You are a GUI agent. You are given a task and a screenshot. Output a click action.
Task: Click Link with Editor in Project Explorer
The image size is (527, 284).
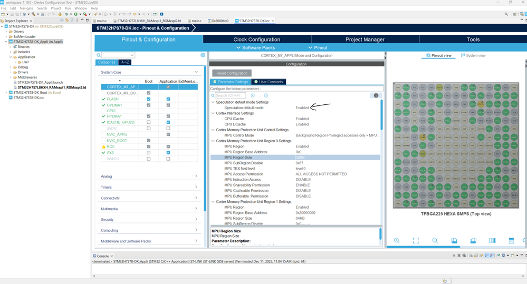point(66,21)
